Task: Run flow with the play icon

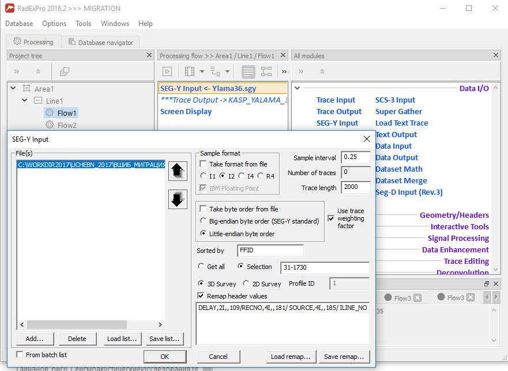Action: pyautogui.click(x=167, y=71)
